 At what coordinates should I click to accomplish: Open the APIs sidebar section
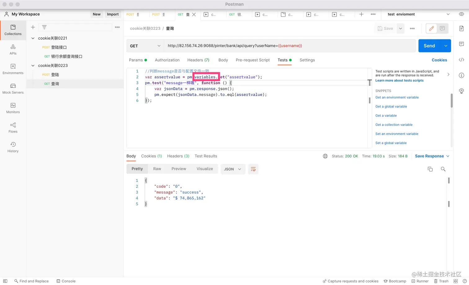(13, 50)
